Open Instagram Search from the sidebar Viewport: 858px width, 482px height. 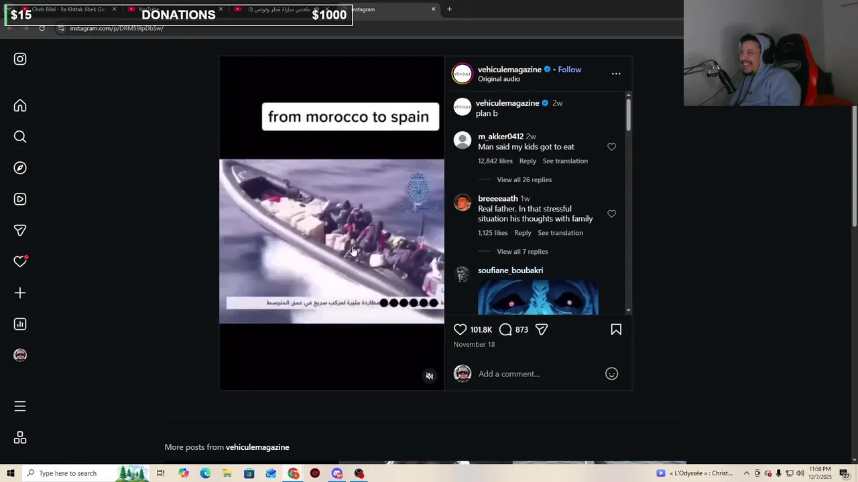tap(20, 137)
